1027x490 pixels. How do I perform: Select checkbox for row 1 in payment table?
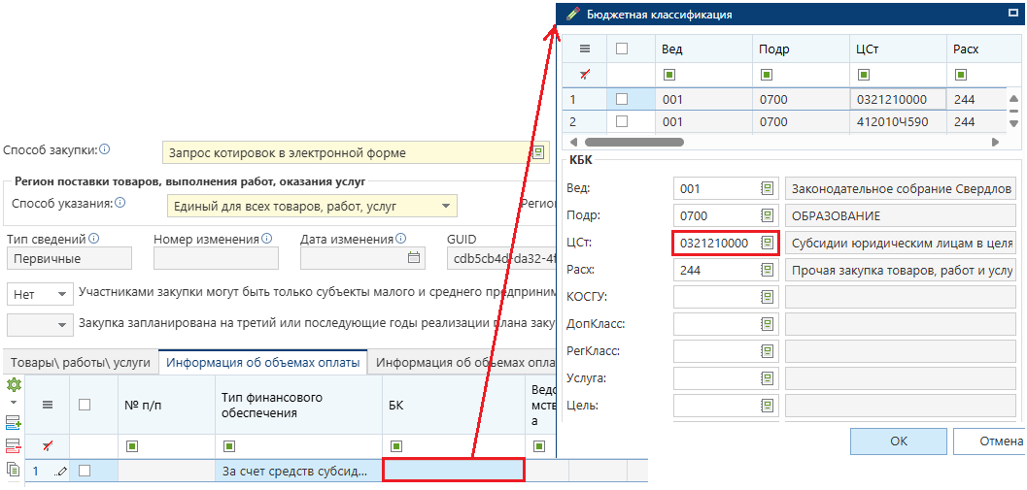(85, 471)
